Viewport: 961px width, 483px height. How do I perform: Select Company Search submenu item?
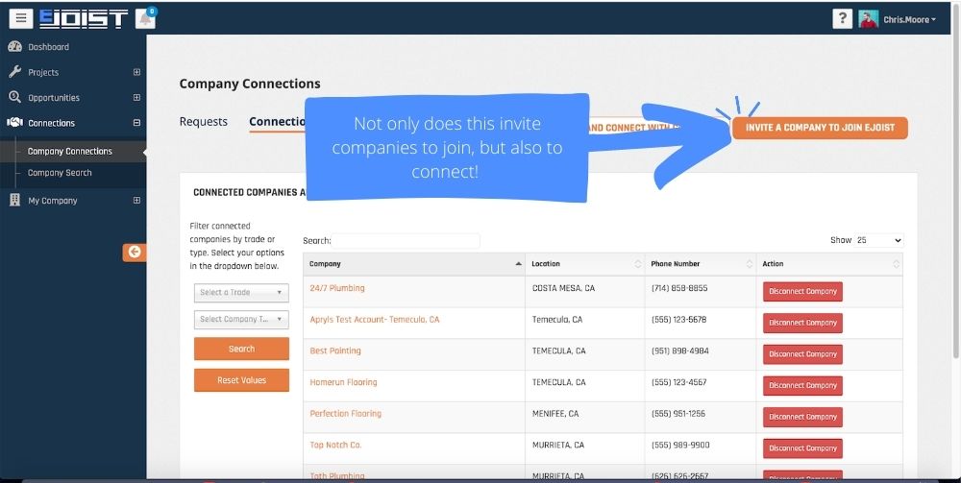pos(60,173)
